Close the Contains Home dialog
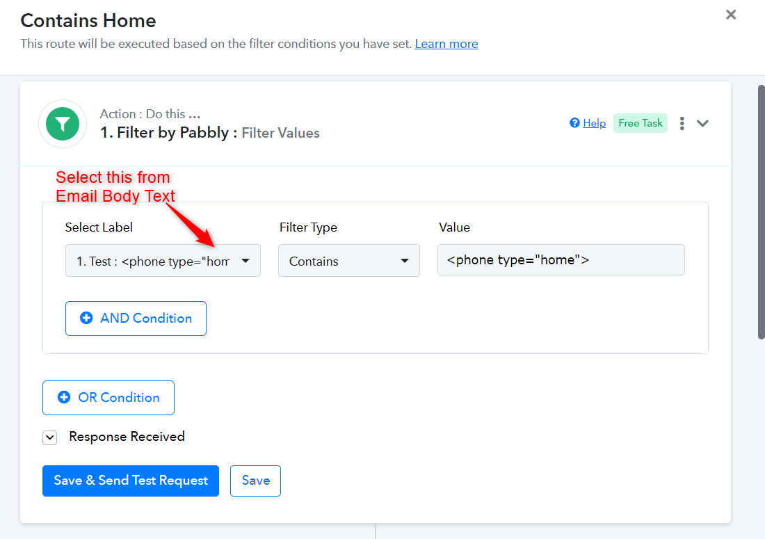This screenshot has height=539, width=765. click(x=731, y=15)
